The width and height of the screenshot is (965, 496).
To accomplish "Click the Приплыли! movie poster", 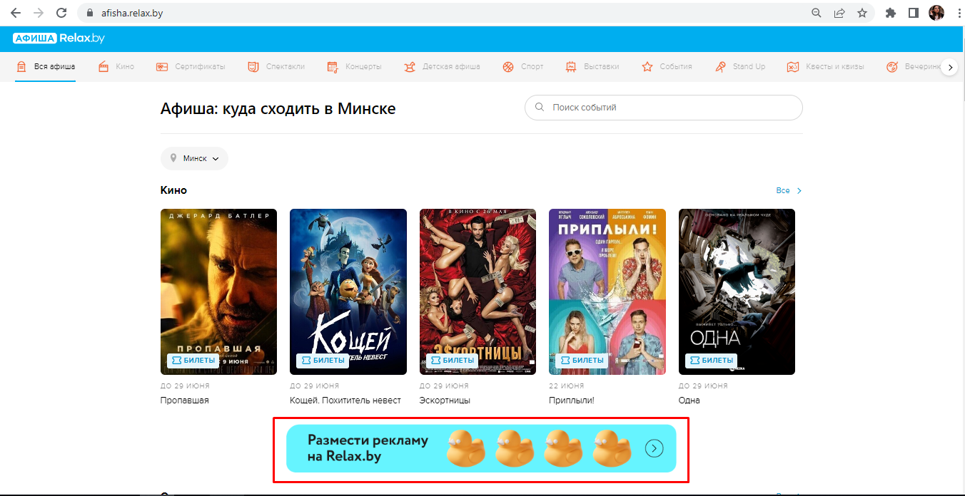I will click(607, 291).
